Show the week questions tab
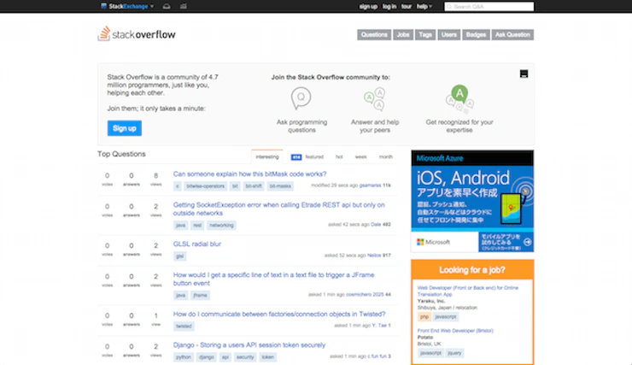Viewport: 632px width, 365px height. (x=361, y=157)
